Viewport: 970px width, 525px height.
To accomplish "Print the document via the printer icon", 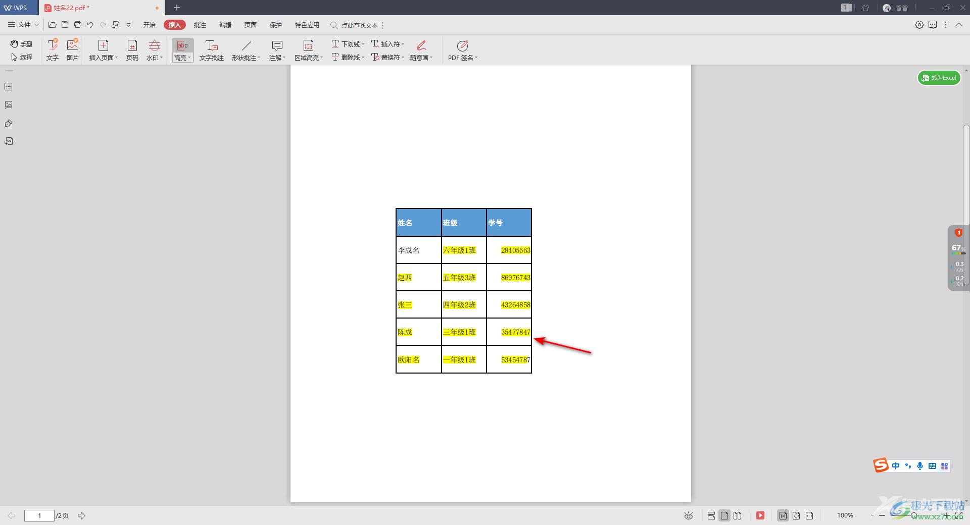I will coord(77,25).
